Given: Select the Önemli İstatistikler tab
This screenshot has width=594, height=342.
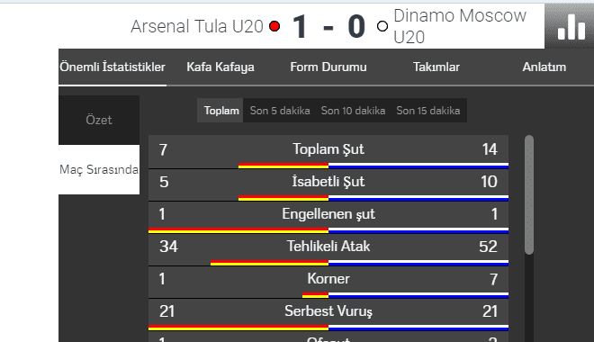Looking at the screenshot, I should (112, 67).
